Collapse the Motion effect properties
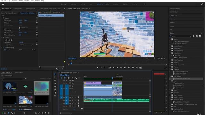The image size is (205, 115). click(2, 18)
